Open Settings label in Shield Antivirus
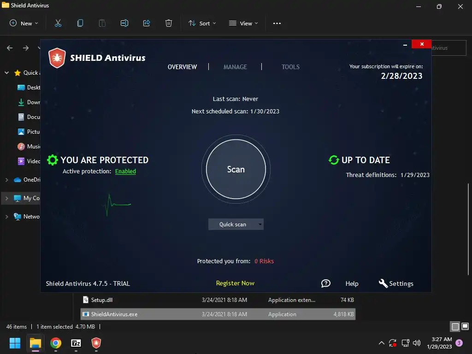Screen dimensions: 472x354 [401, 283]
